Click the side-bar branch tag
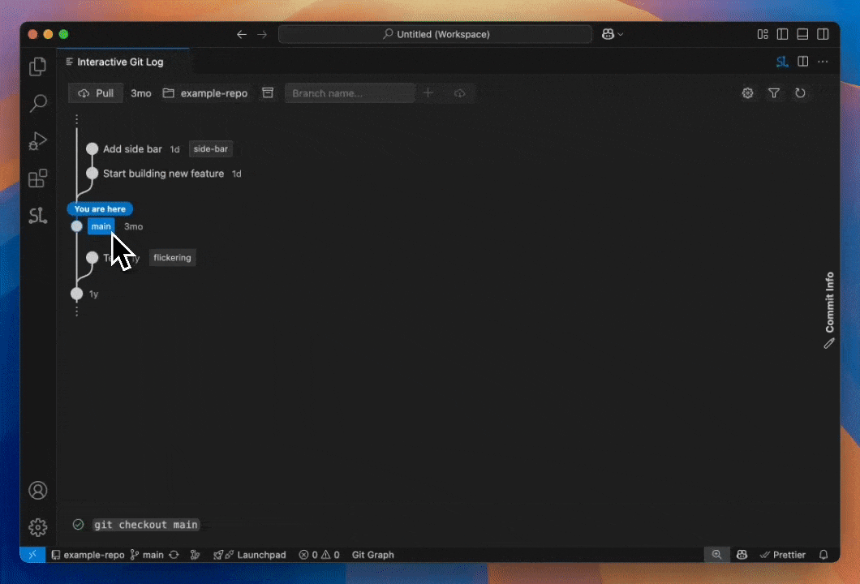Viewport: 860px width, 584px height. tap(211, 148)
